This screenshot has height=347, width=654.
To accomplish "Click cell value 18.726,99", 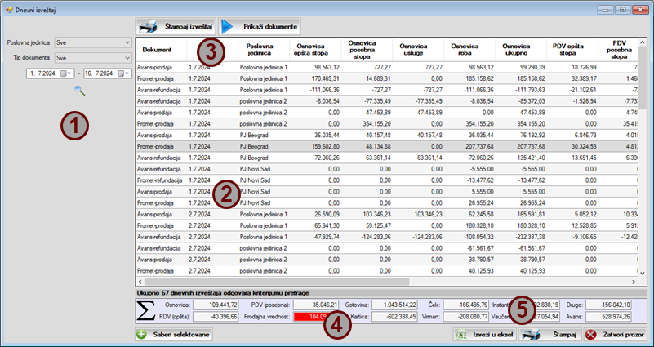I will [584, 67].
